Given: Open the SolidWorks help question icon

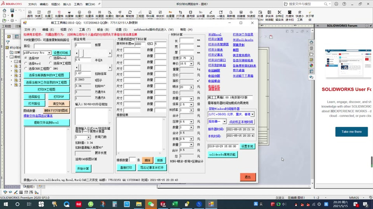Looking at the screenshot, I should pos(344,4).
